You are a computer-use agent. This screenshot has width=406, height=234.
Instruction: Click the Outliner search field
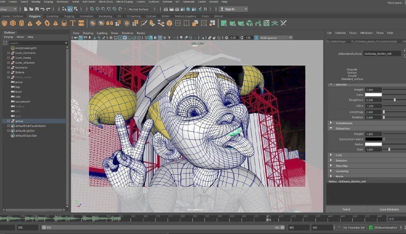pos(38,43)
